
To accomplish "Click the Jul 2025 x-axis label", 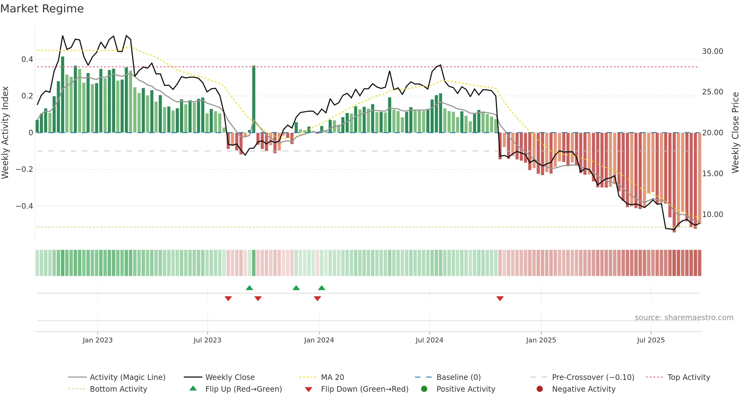I will click(x=651, y=340).
